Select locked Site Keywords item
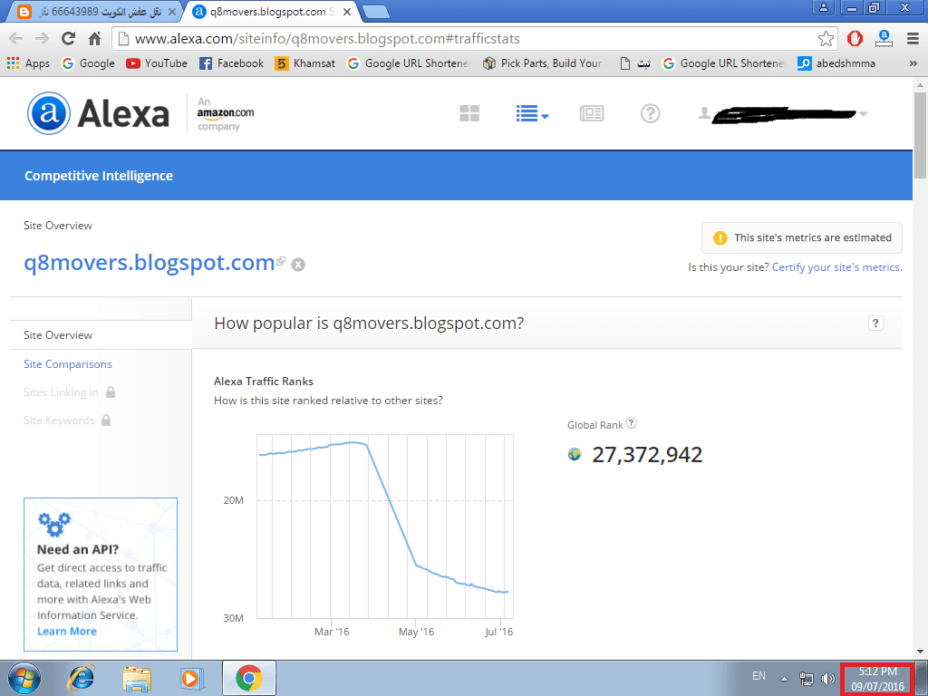928x696 pixels. coord(67,420)
